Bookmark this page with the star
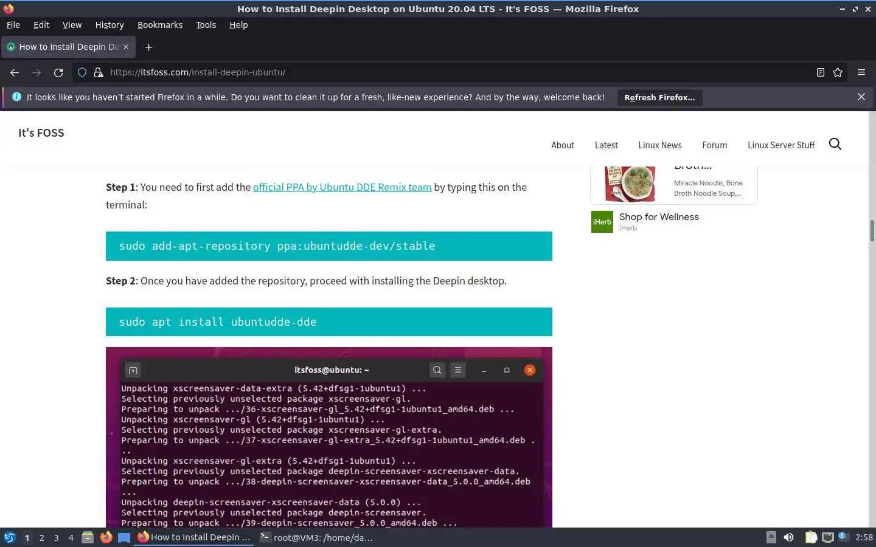This screenshot has height=547, width=876. (x=838, y=72)
